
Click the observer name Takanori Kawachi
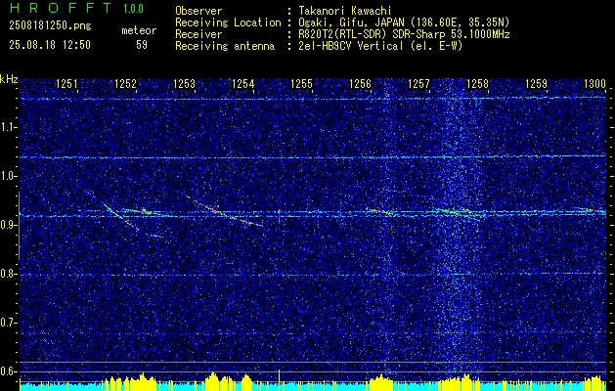click(344, 11)
